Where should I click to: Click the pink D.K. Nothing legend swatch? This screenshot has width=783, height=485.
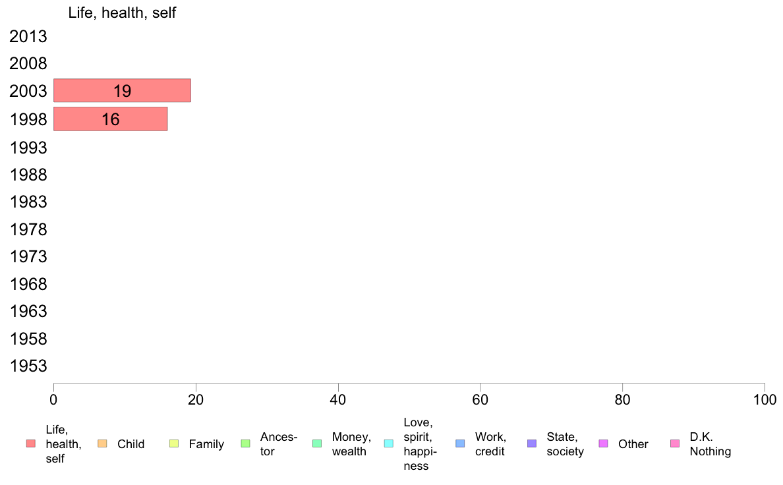tap(674, 443)
